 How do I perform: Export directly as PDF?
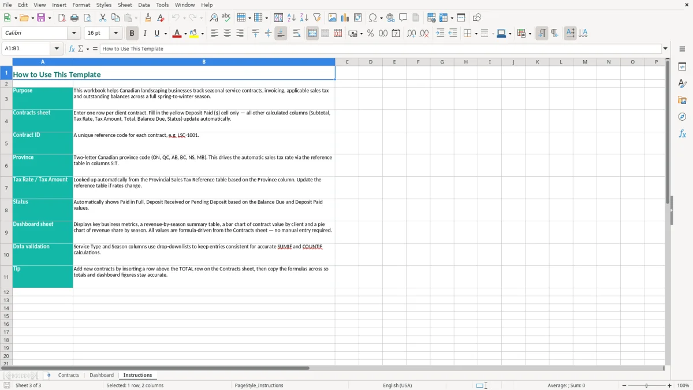62,18
